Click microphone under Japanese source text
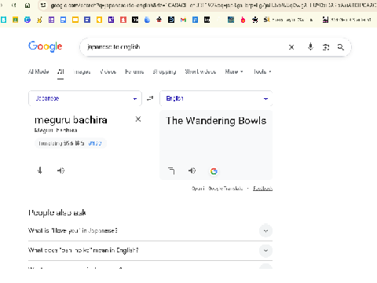Image resolution: width=377 pixels, height=283 pixels. pos(40,171)
